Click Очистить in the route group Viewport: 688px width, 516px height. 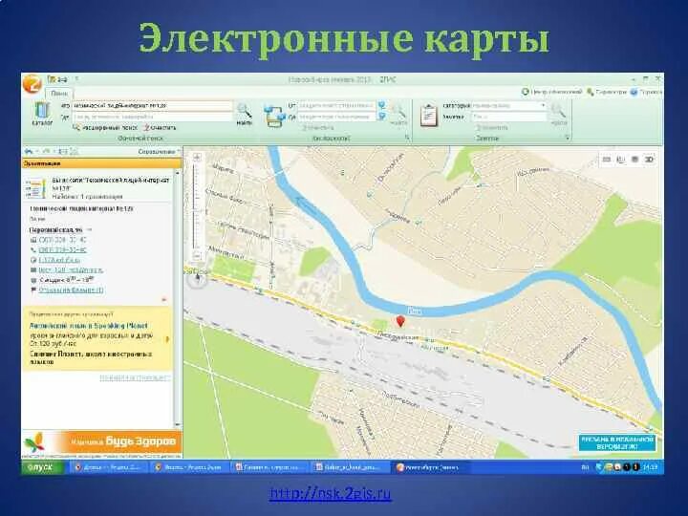click(318, 128)
